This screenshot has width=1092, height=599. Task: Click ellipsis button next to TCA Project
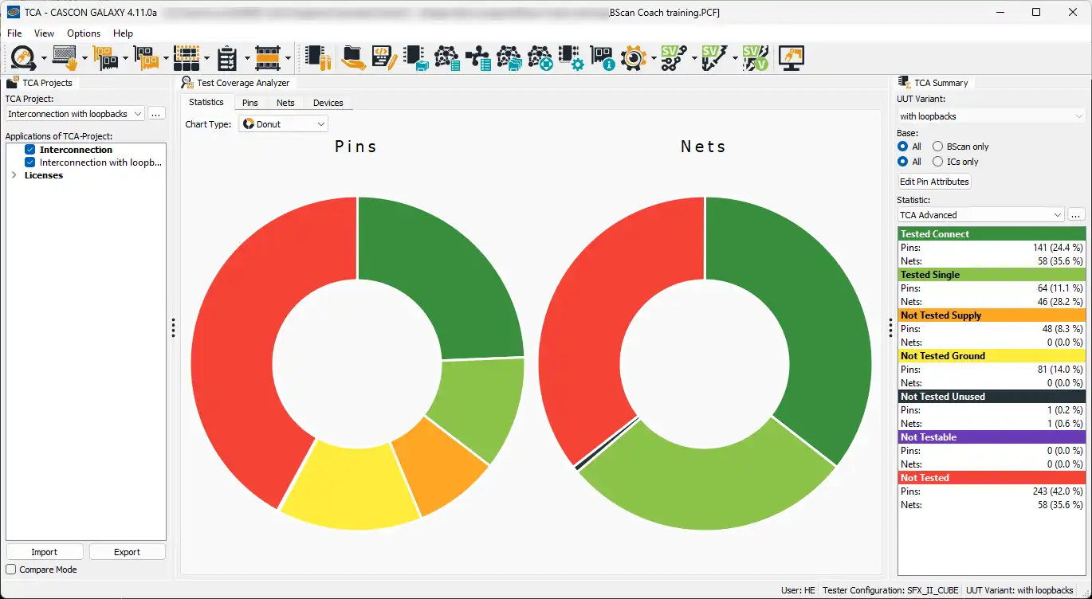tap(156, 114)
